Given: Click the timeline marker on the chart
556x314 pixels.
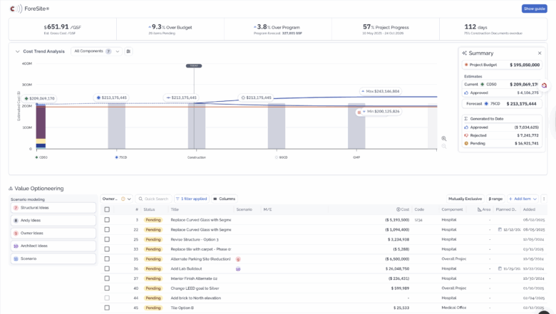Looking at the screenshot, I should pyautogui.click(x=195, y=66).
